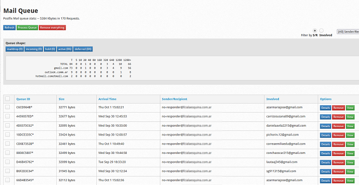
Task: Remove the pichorin.12@gmail.com message
Action: (x=339, y=135)
